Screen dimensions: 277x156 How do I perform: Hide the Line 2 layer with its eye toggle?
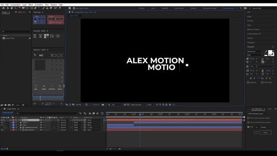2,123
